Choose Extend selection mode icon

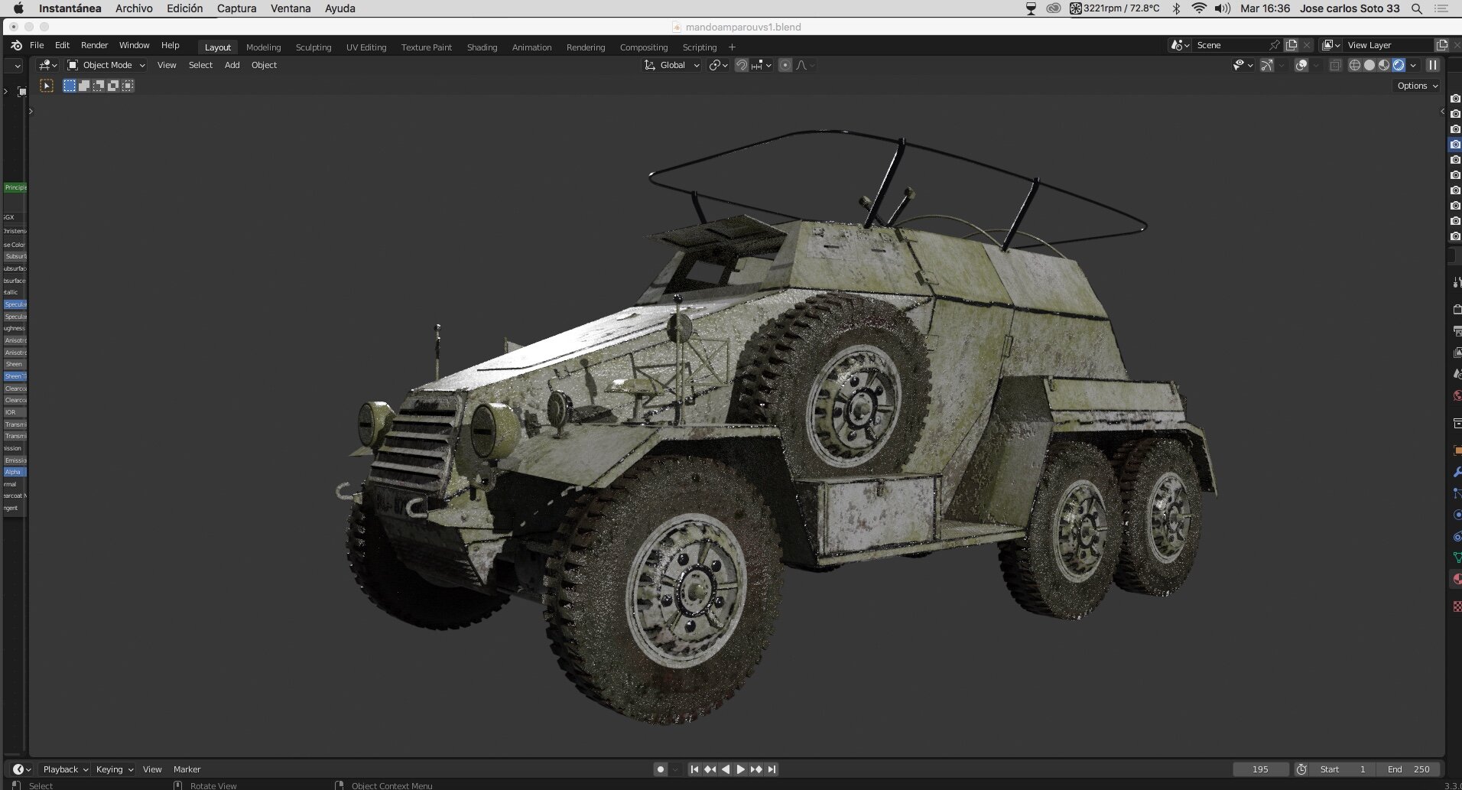[x=84, y=86]
